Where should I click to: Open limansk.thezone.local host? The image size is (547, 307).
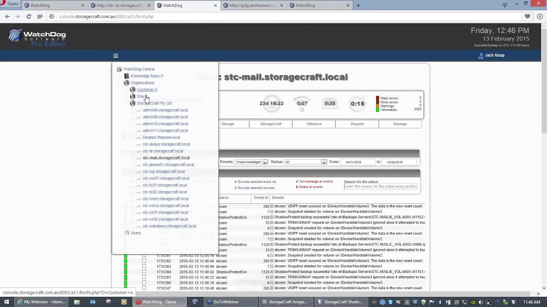162,137
